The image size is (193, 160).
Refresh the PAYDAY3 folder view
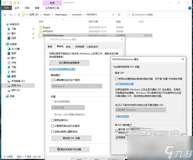pos(119,15)
